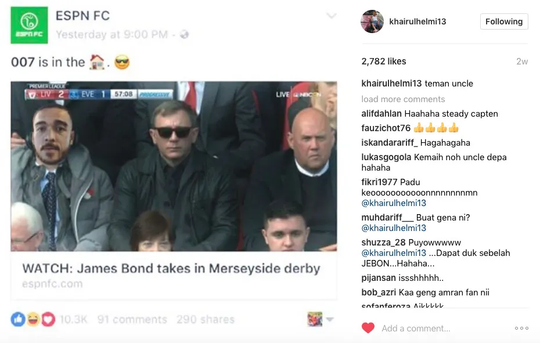540x343 pixels.
Task: Open the James Bond derby video thumbnail
Action: pyautogui.click(x=174, y=166)
